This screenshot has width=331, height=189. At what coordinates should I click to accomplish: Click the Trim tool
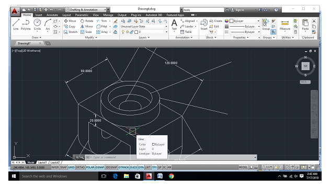tap(102, 21)
